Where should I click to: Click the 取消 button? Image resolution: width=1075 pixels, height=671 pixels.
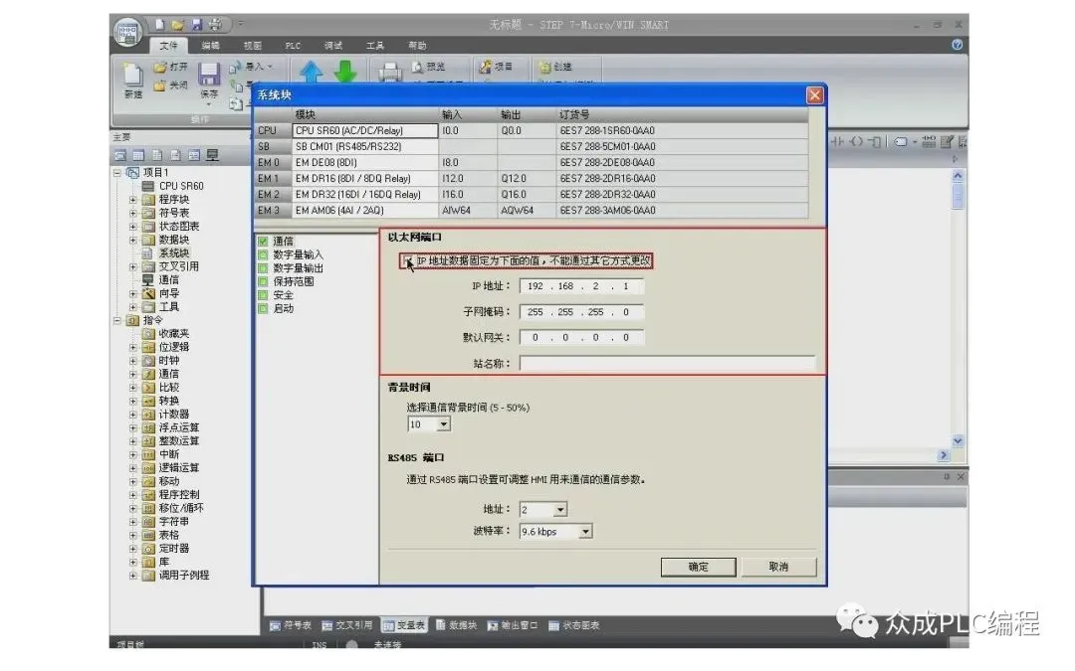click(778, 567)
